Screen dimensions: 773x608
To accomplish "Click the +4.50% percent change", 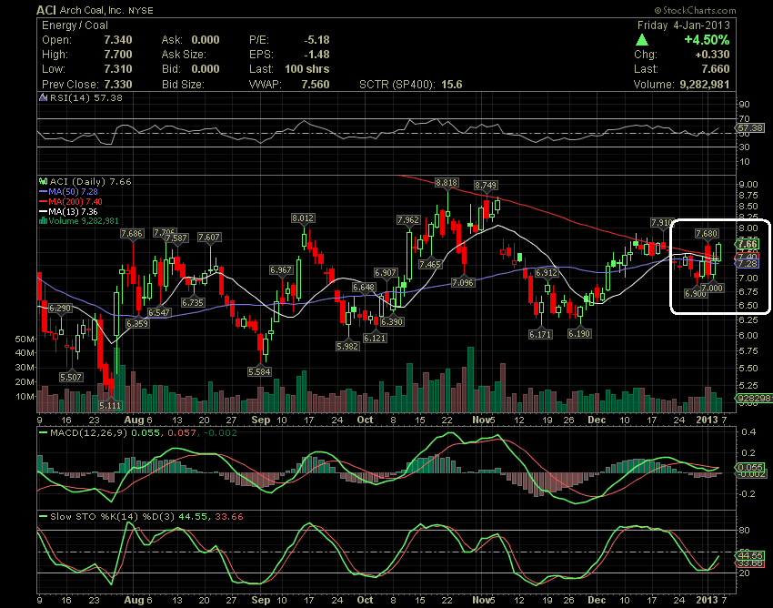I will tap(707, 40).
